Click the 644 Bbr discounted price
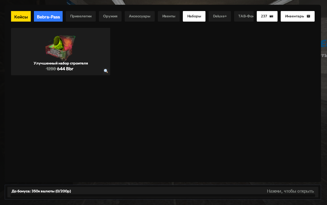The height and width of the screenshot is (205, 327). click(65, 69)
